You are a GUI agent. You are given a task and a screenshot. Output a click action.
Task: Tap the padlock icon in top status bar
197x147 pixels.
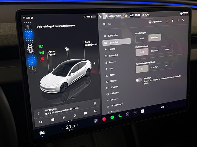(x=100, y=16)
